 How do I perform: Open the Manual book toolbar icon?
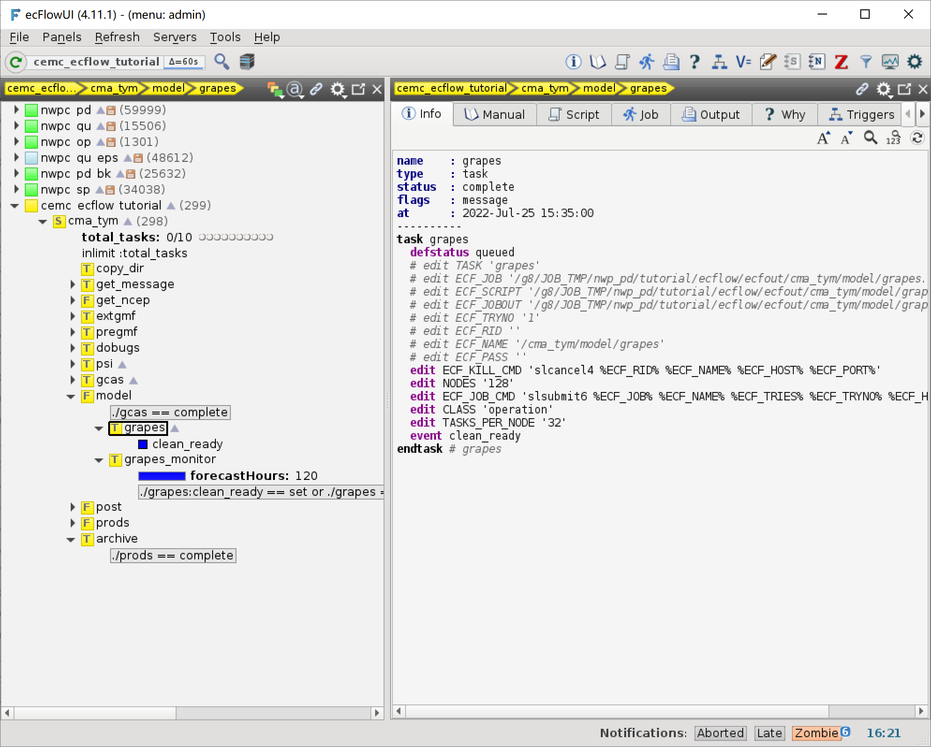click(x=598, y=62)
